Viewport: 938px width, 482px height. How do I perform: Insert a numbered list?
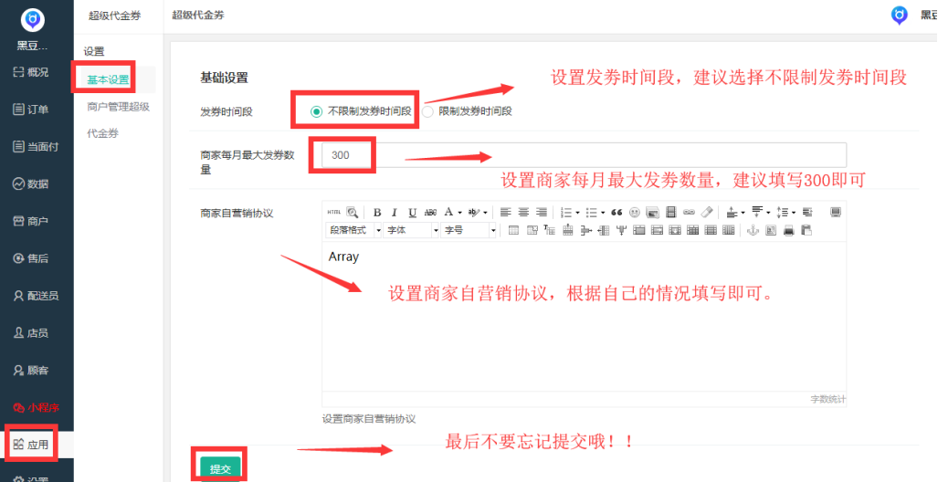[565, 213]
